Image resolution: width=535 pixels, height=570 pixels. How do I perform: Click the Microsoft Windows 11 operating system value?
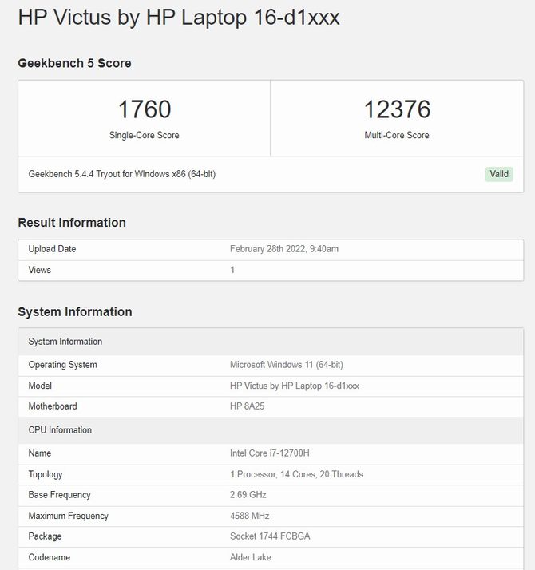pos(287,365)
